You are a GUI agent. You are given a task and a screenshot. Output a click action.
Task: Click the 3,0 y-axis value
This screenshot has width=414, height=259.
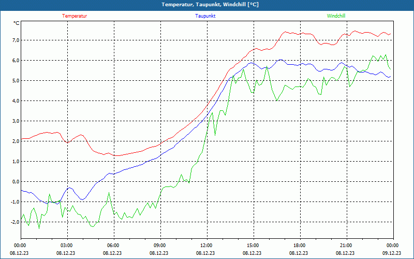pyautogui.click(x=16, y=121)
